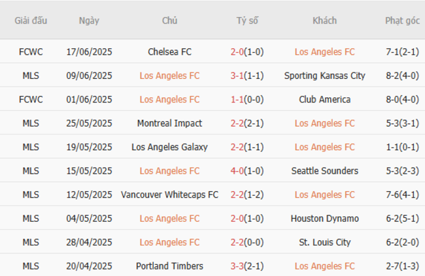This screenshot has height=276, width=425.
Task: Open Sporting Kansas City team link
Action: click(x=324, y=76)
